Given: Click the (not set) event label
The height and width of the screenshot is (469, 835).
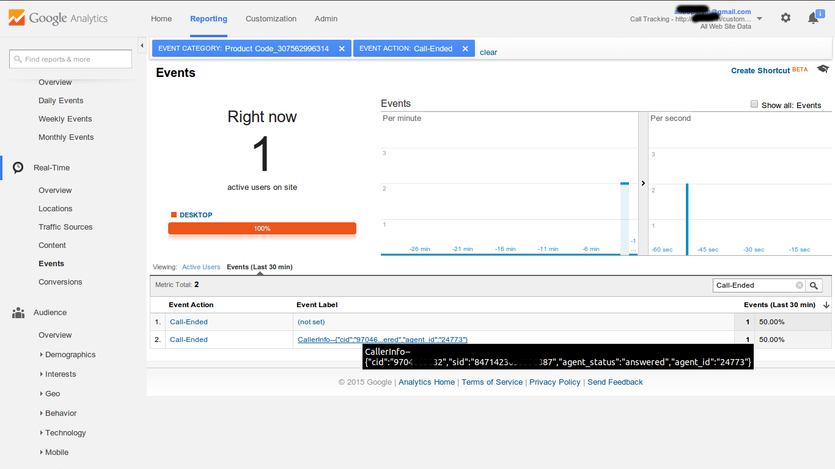Looking at the screenshot, I should pos(311,322).
